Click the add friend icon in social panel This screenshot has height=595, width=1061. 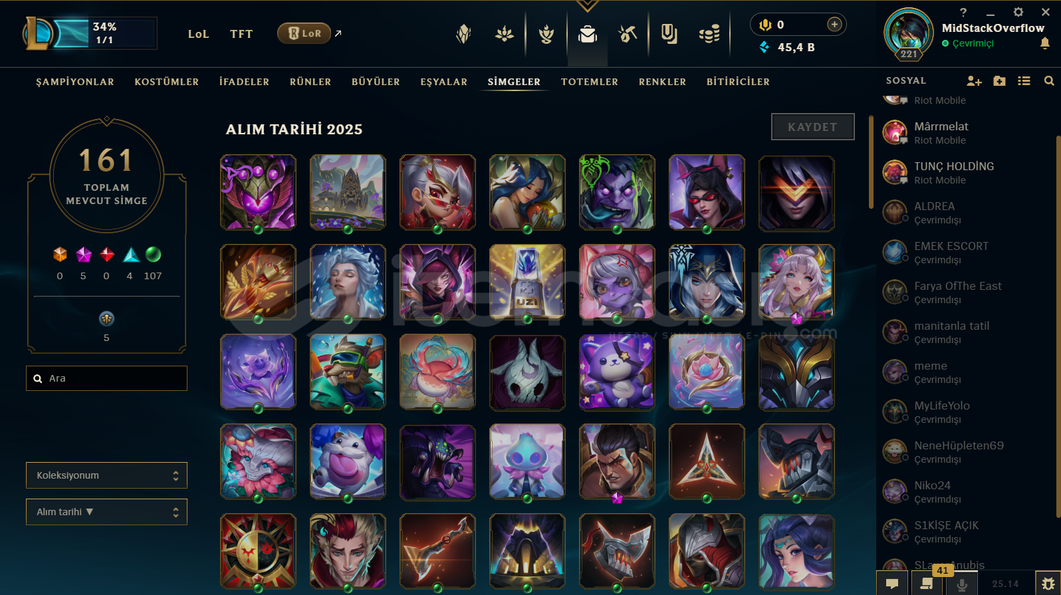coord(974,81)
